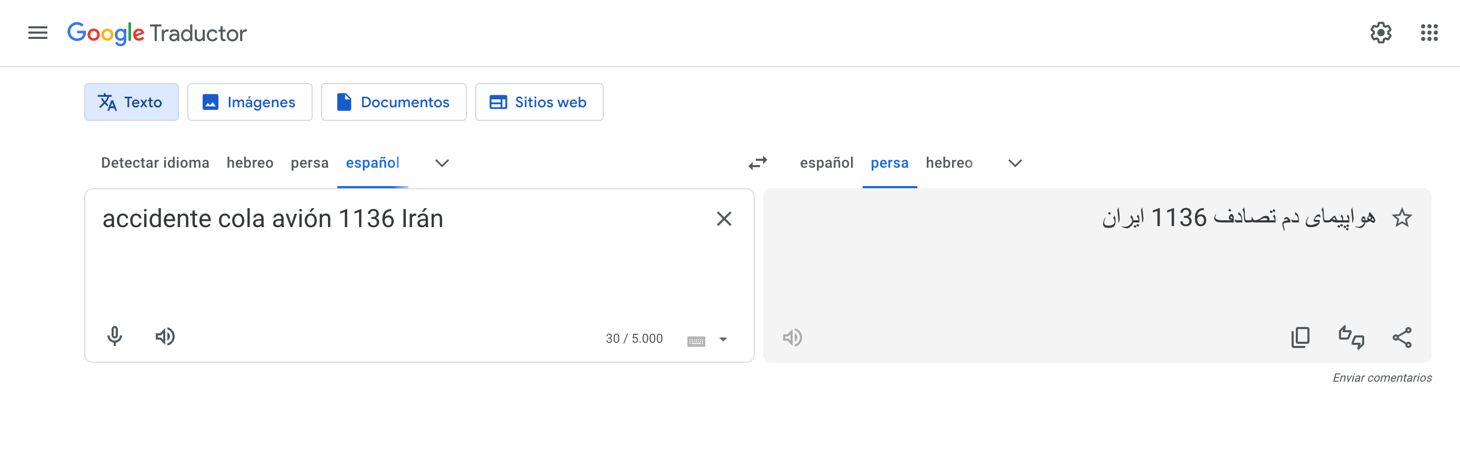The height and width of the screenshot is (450, 1460).
Task: Open the input tools keyboard dropdown
Action: pos(723,340)
